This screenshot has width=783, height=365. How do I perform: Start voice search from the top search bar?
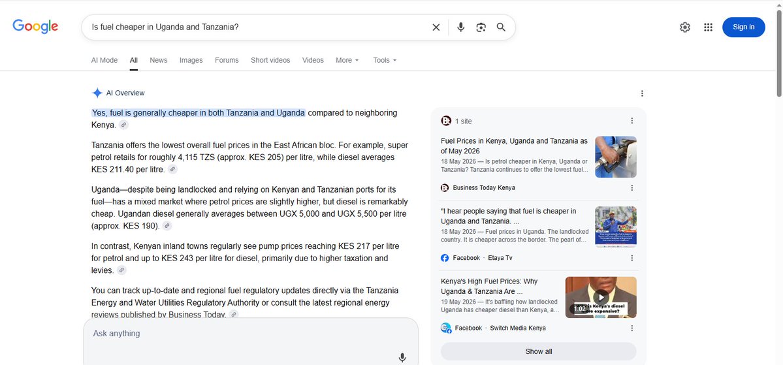coord(461,27)
